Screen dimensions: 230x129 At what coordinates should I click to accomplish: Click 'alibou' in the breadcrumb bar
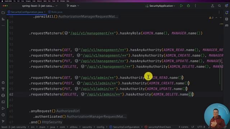click(x=74, y=127)
